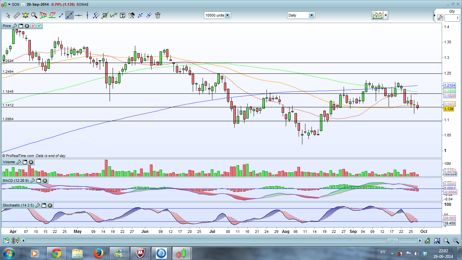The height and width of the screenshot is (260, 462).
Task: Open Firefox from the taskbar
Action: 98,253
